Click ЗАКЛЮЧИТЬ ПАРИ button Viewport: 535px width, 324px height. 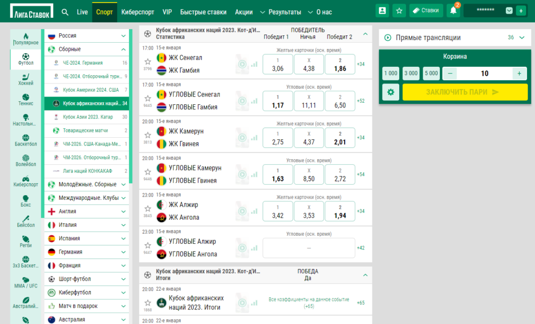pos(465,92)
